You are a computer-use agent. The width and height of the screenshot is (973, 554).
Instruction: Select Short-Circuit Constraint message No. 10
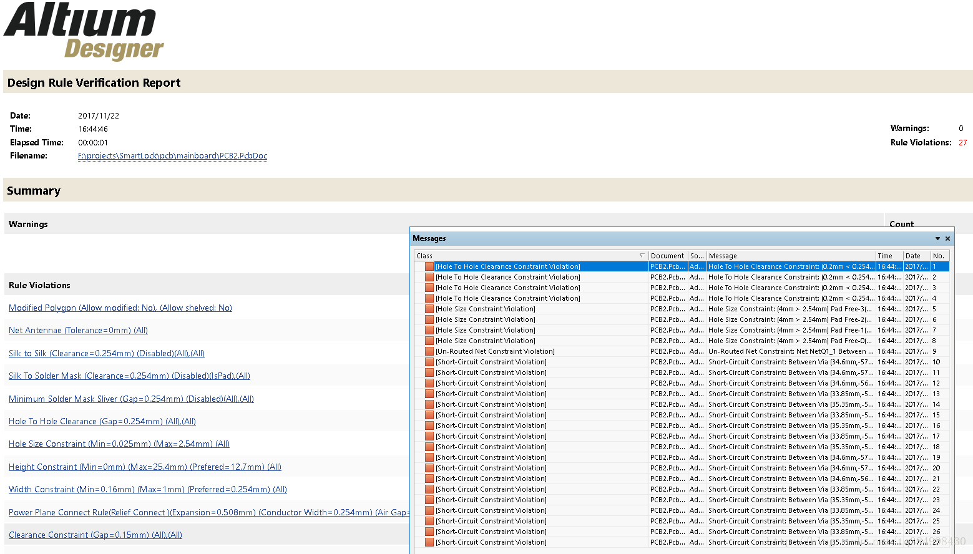[x=791, y=362]
